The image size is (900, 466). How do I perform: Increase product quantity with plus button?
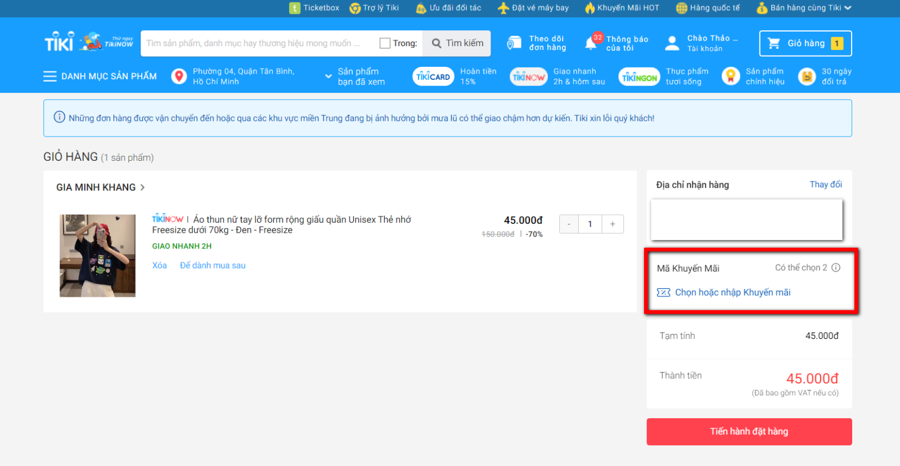click(613, 224)
